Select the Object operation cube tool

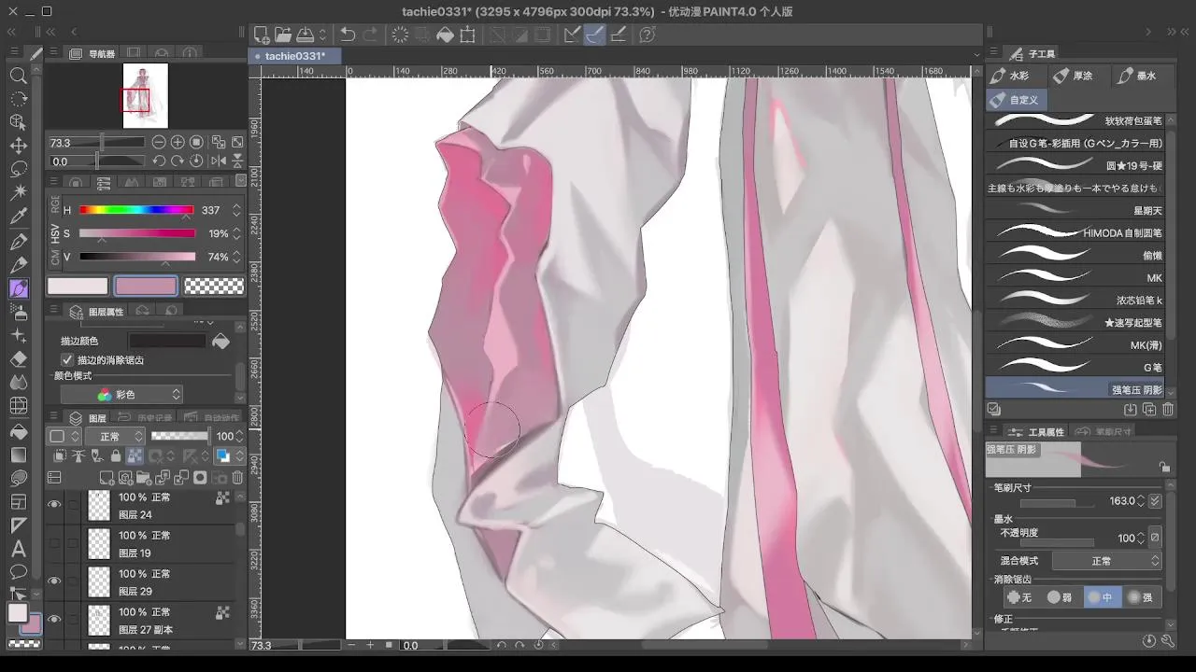tap(18, 122)
